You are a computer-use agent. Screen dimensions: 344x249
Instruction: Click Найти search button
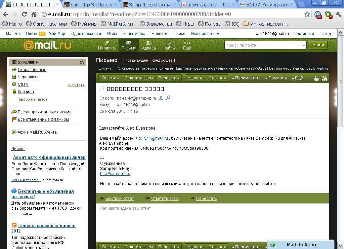tap(318, 45)
